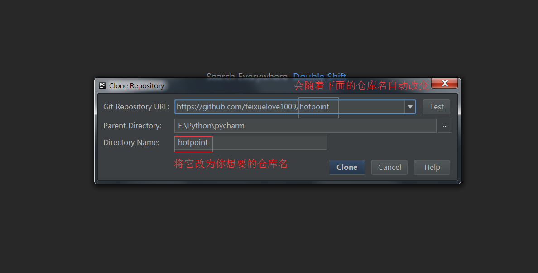Open Help for Clone Repository dialog
Screen dimensions: 538x273
pyautogui.click(x=432, y=167)
